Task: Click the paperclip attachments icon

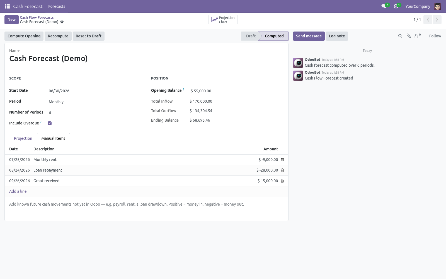Action: click(409, 36)
